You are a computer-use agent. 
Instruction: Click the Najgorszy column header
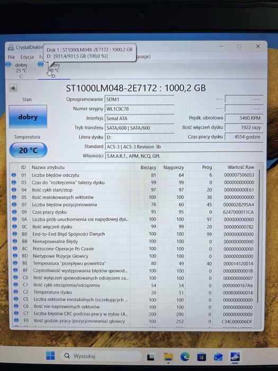point(172,167)
